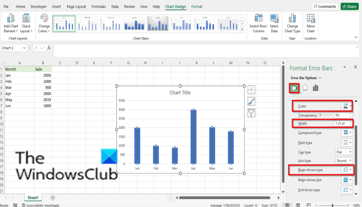Select Effects pentagon icon in pane
The width and height of the screenshot is (362, 207).
305,88
